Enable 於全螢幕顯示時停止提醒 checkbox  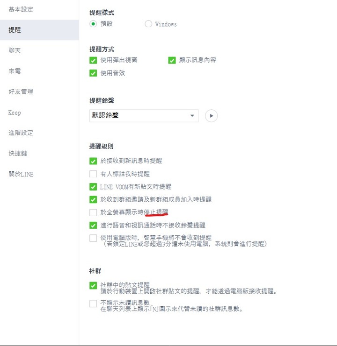pyautogui.click(x=93, y=212)
